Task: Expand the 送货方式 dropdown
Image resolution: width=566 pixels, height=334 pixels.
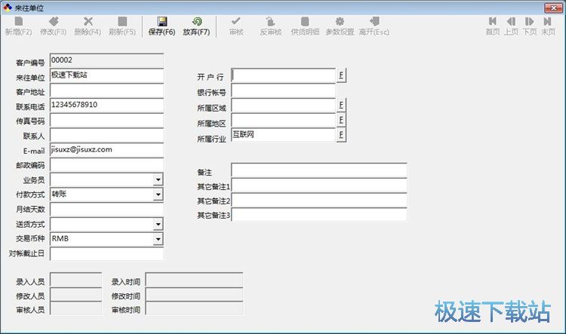Action: (158, 225)
